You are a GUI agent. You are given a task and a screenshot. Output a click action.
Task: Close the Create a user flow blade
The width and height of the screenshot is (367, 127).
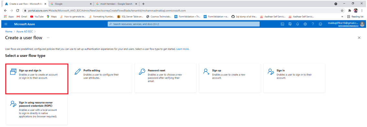[x=359, y=38]
